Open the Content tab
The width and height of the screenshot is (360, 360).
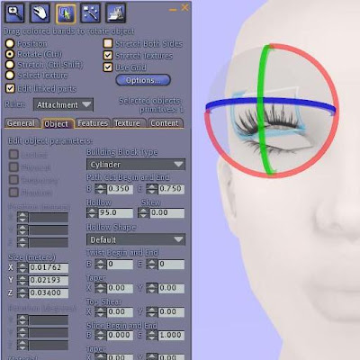165,123
